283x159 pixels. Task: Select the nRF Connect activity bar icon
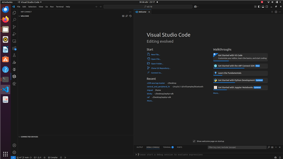[x=14, y=76]
